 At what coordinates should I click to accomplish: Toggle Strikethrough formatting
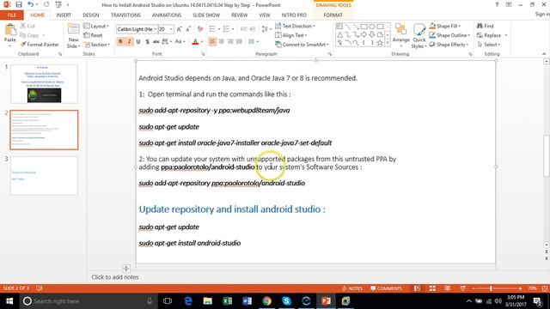pyautogui.click(x=156, y=42)
